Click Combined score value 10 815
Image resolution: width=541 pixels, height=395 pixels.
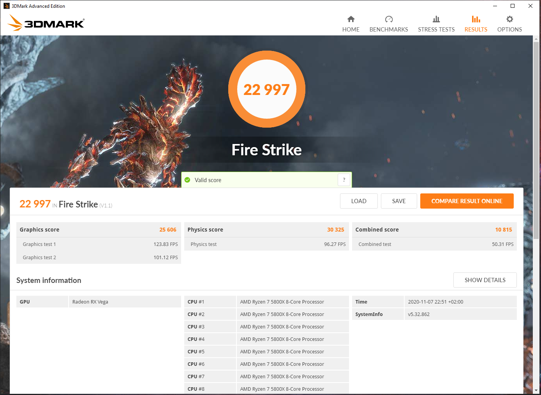[x=504, y=230]
